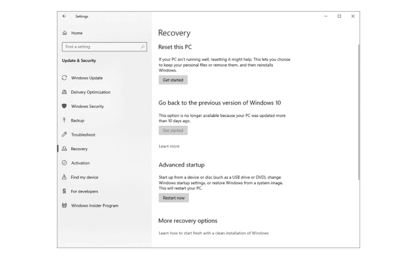
Task: Click the vertical scrollbar of the Recovery page
Action: point(359,112)
